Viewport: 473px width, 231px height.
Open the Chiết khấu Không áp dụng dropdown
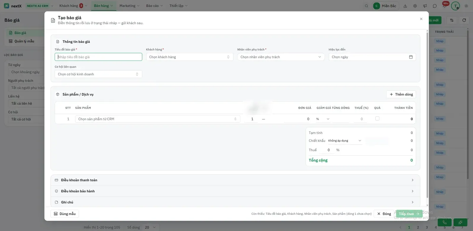click(345, 141)
